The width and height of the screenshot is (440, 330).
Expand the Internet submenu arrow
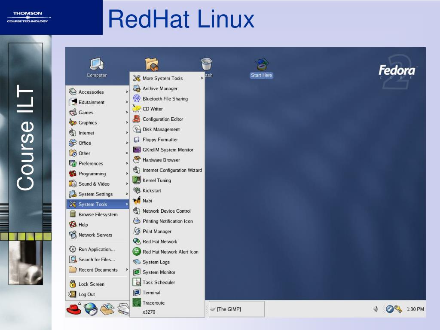(x=127, y=133)
